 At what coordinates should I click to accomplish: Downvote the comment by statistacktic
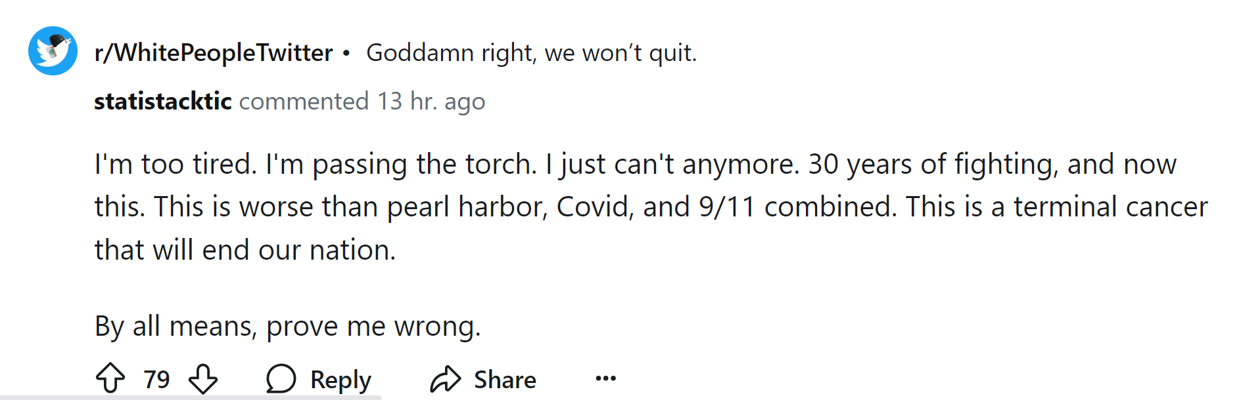pyautogui.click(x=203, y=378)
